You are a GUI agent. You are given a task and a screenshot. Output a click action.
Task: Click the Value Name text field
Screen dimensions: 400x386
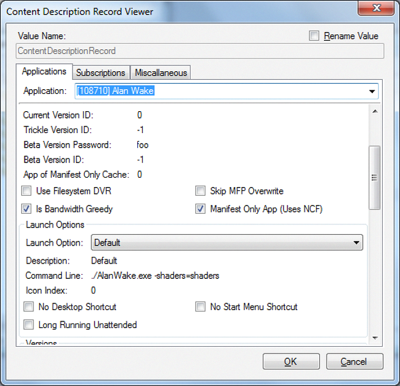[x=200, y=51]
